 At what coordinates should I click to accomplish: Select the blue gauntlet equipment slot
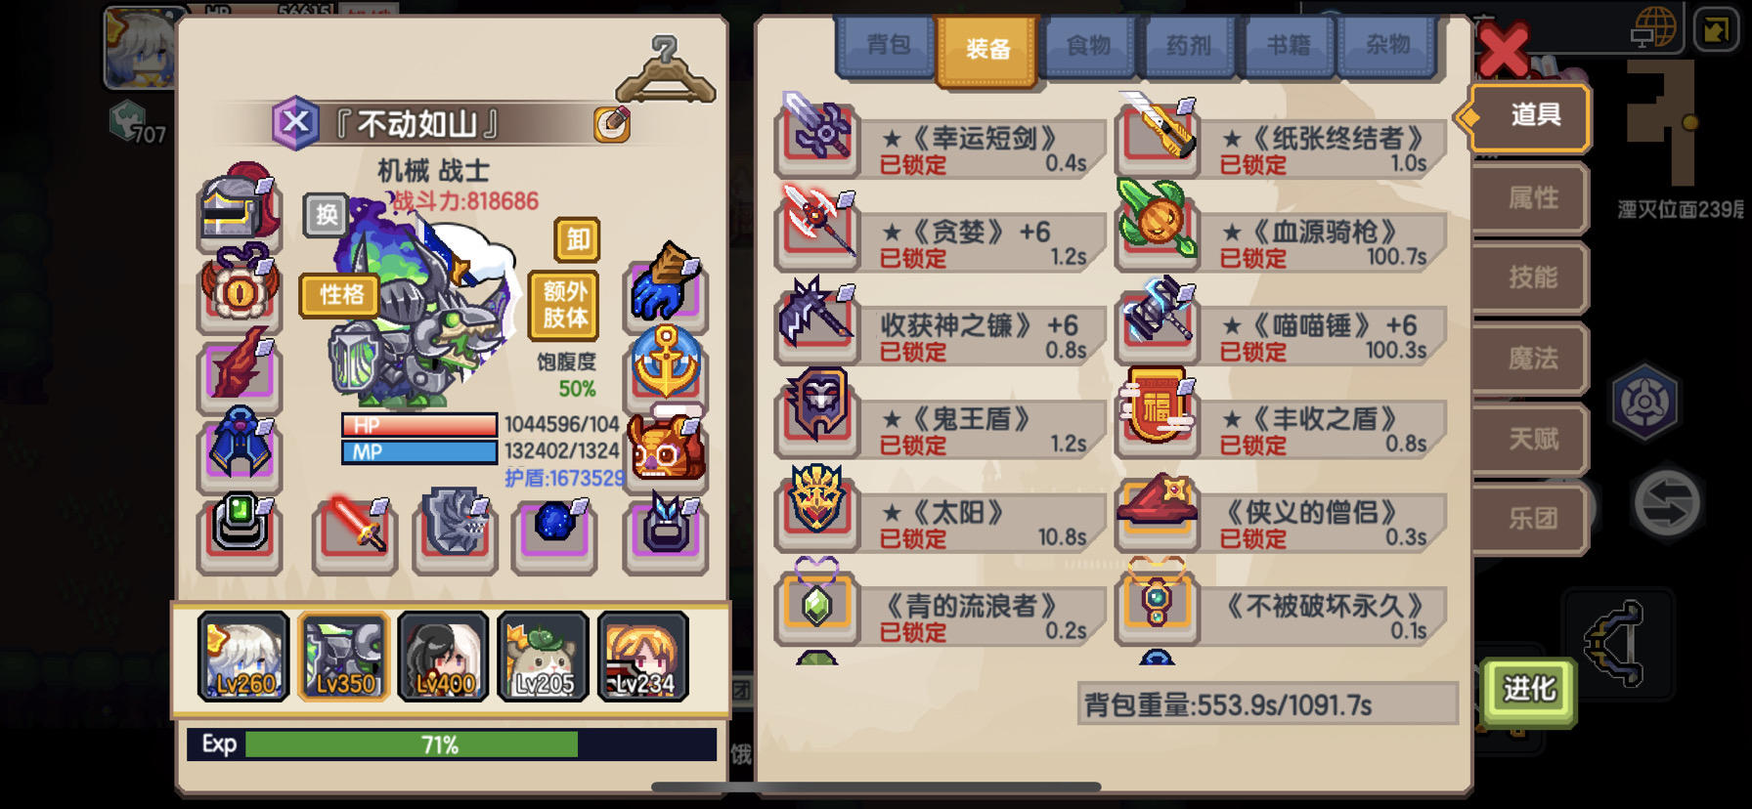coord(666,285)
